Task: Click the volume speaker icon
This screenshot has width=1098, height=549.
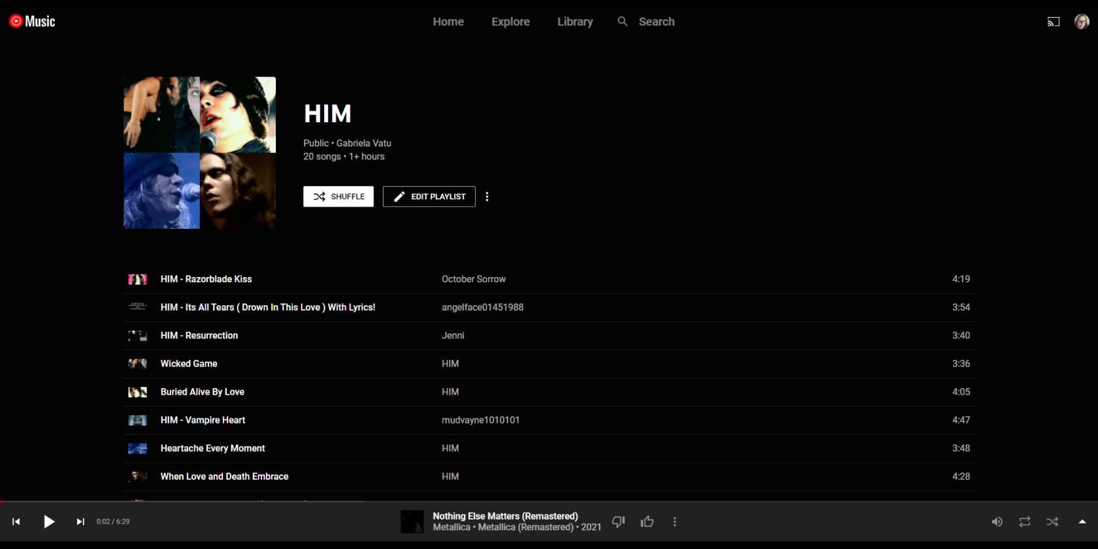Action: pyautogui.click(x=997, y=522)
